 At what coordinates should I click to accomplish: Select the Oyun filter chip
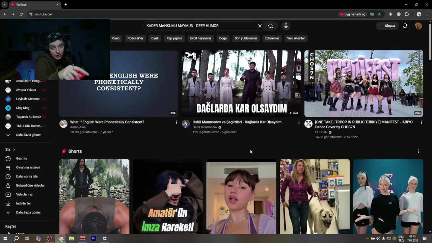[116, 38]
